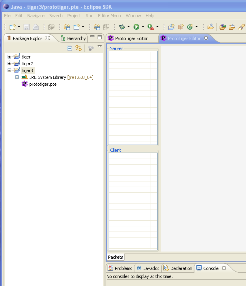Select the tiger project
Image resolution: width=246 pixels, height=286 pixels.
[x=26, y=57]
